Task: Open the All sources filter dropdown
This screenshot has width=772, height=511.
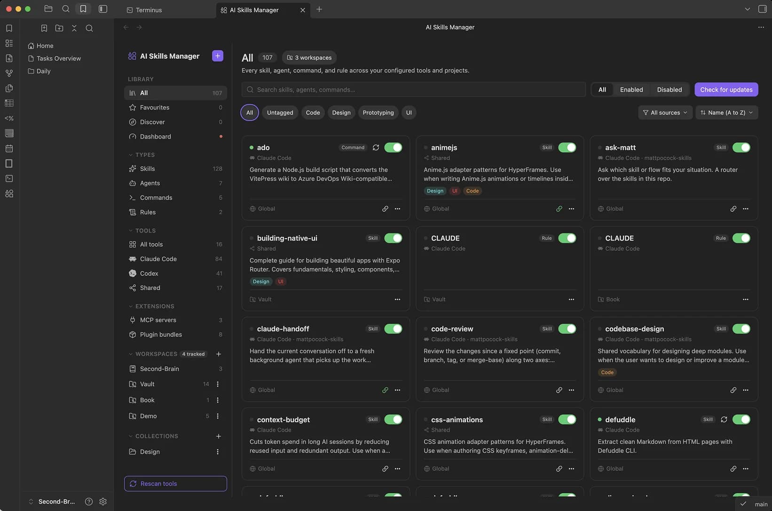Action: 665,113
